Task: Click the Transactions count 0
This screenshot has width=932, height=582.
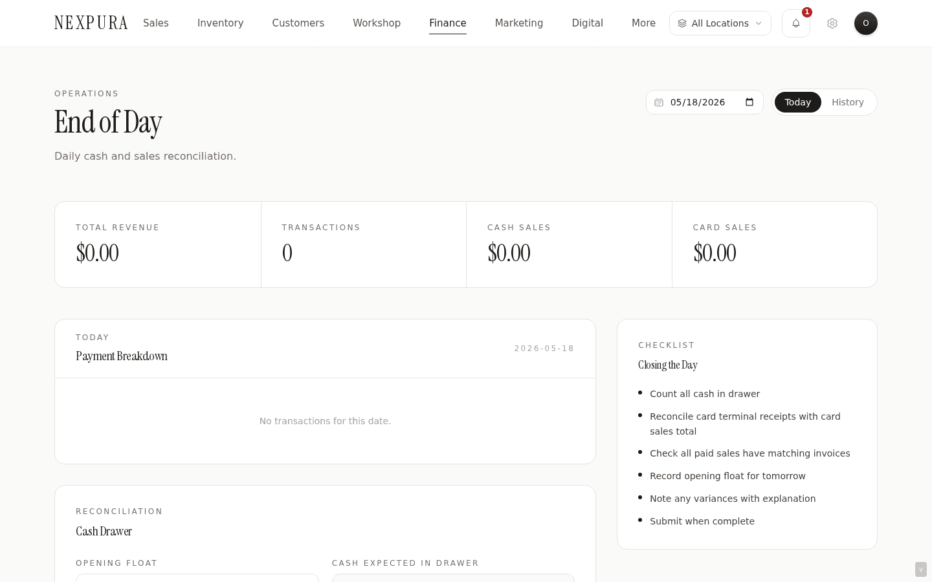Action: point(287,253)
